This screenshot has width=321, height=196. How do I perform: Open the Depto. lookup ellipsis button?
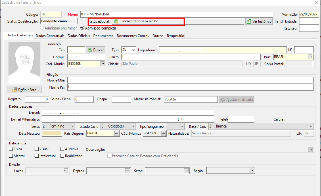127,171
